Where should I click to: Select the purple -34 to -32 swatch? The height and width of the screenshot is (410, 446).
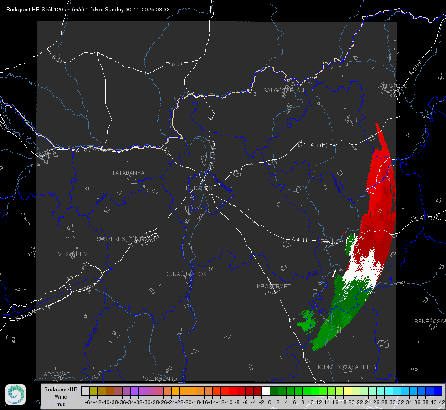click(x=134, y=391)
